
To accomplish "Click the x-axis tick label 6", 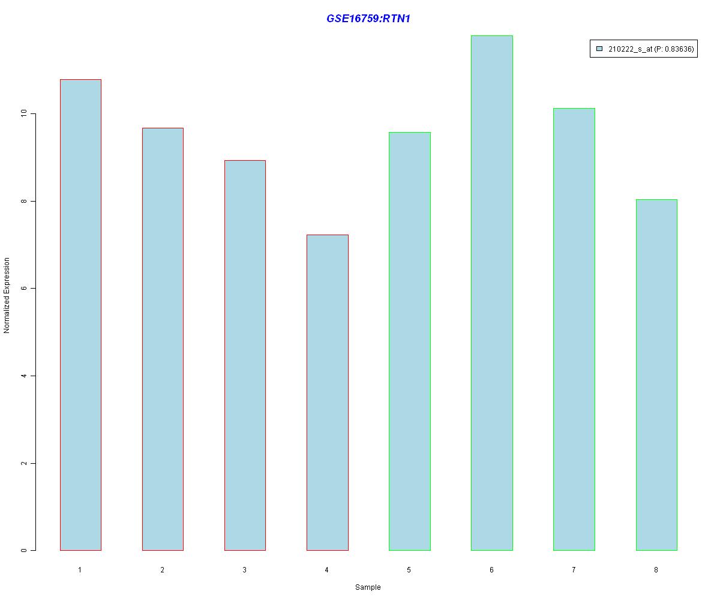I will (491, 570).
